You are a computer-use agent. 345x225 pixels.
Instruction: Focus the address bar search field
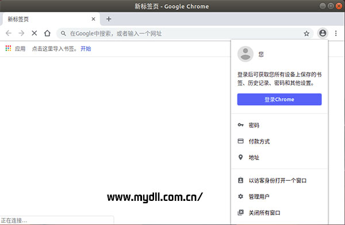click(x=185, y=33)
